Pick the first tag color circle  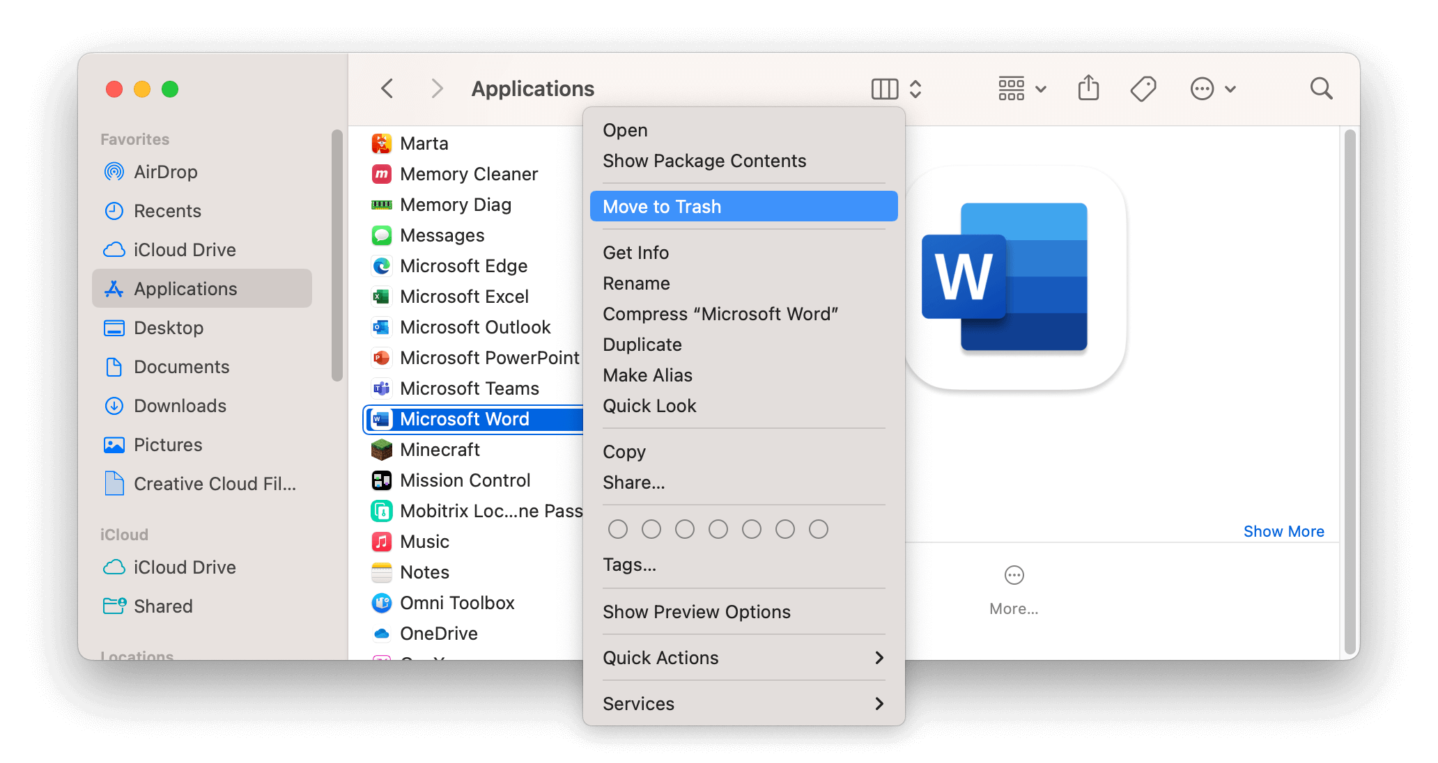click(617, 529)
